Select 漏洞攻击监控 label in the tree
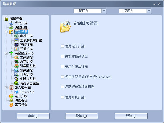This screenshot has height=123, width=164. (x=29, y=83)
